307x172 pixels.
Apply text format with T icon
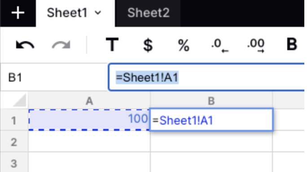112,45
